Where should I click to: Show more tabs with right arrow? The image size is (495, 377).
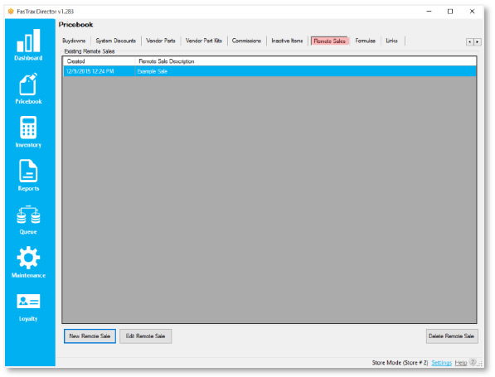coord(478,41)
